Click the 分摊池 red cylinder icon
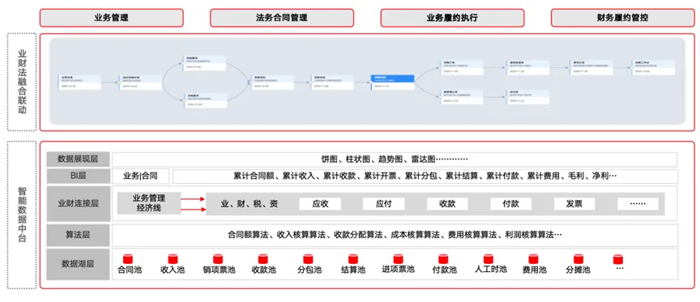This screenshot has width=700, height=302. [578, 259]
